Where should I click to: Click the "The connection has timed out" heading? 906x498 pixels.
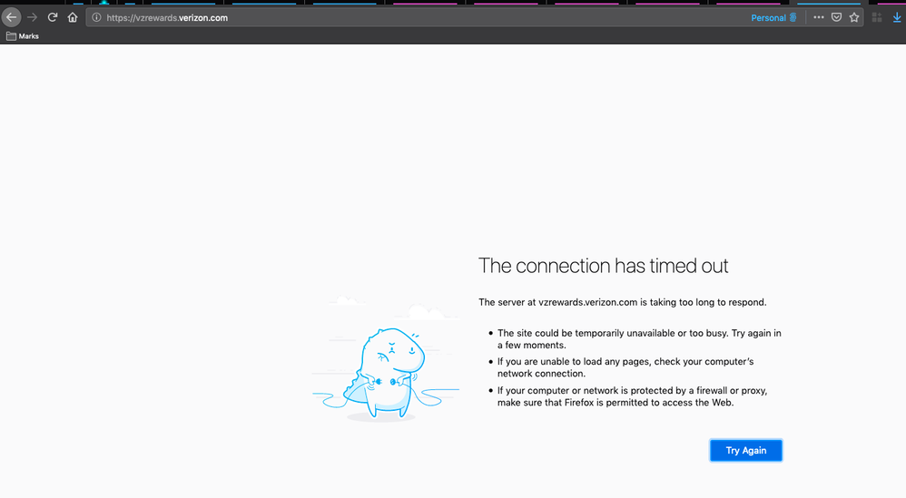603,266
